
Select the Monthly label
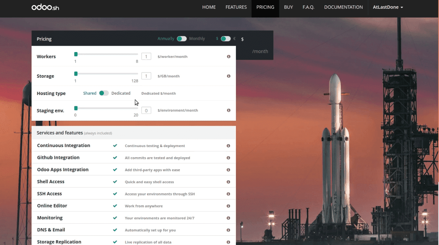coord(197,39)
